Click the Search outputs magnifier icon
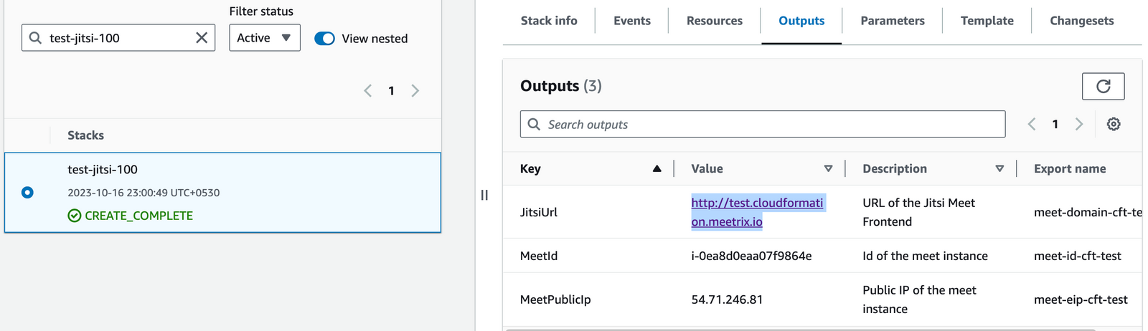 (x=534, y=124)
